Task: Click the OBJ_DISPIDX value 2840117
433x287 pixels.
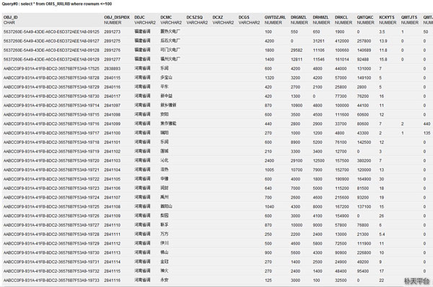Action: [112, 96]
